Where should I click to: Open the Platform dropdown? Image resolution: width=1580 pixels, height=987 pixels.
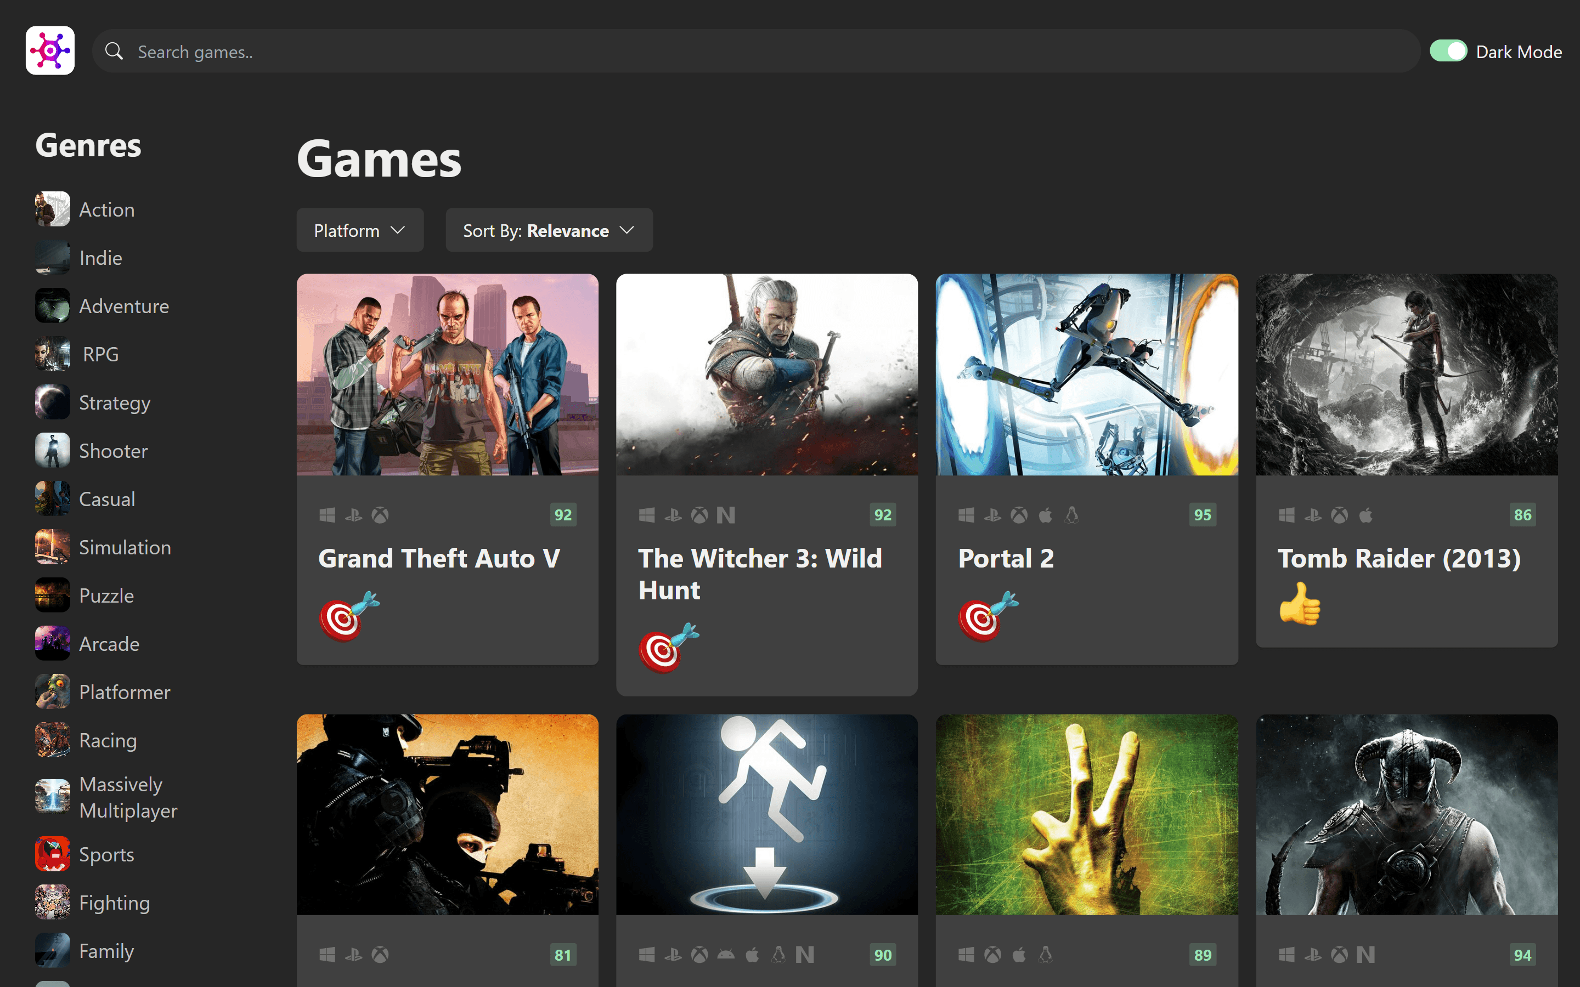(x=360, y=230)
